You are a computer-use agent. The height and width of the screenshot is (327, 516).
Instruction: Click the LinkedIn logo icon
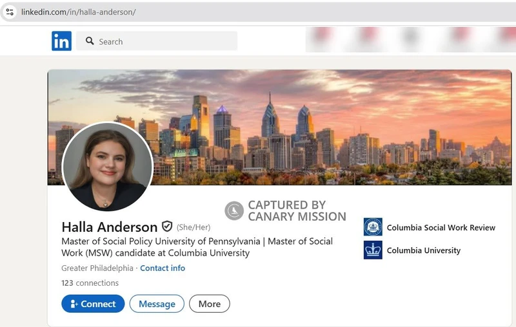click(61, 41)
